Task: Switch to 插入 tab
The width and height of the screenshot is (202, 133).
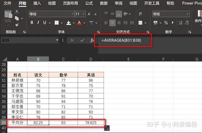Action: click(x=37, y=3)
